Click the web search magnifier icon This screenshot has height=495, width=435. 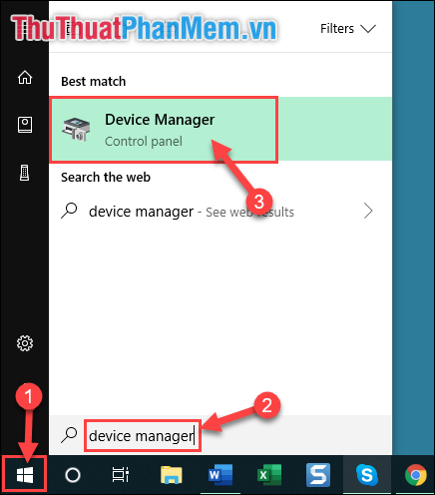(x=69, y=211)
